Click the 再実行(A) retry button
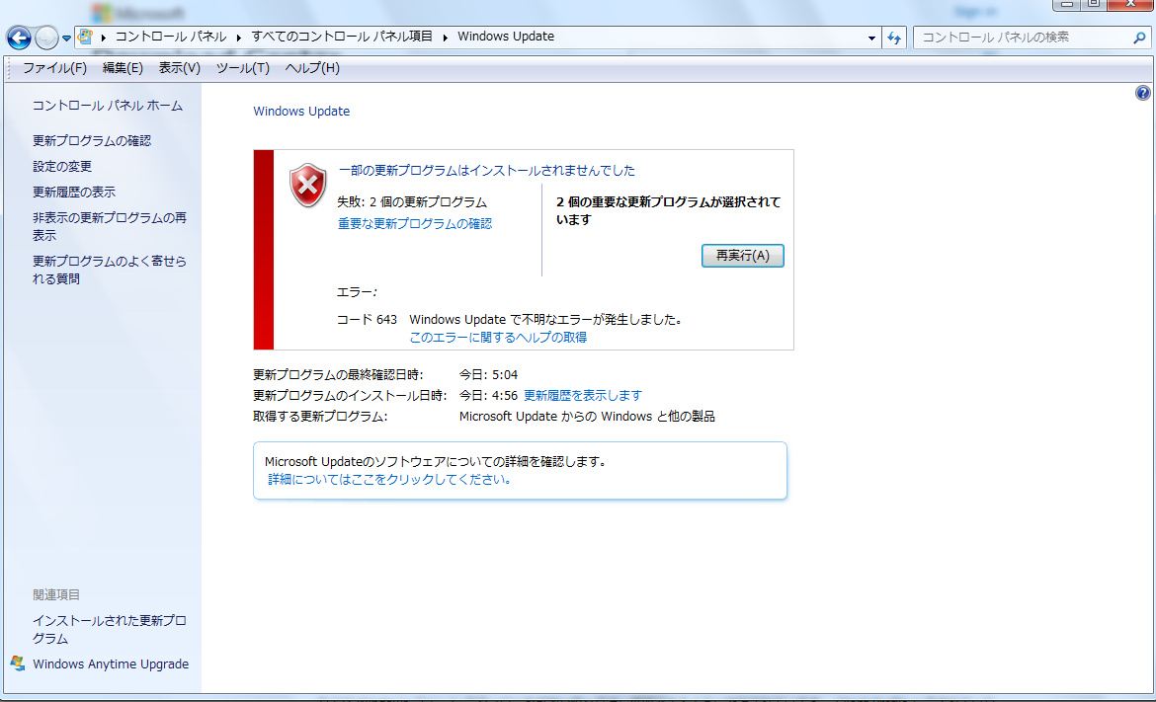Viewport: 1156px width, 702px height. [742, 256]
